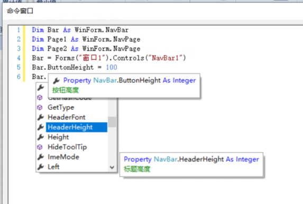
Task: Click Dim Page2 As WinForm.NavPage line
Action: pos(86,49)
